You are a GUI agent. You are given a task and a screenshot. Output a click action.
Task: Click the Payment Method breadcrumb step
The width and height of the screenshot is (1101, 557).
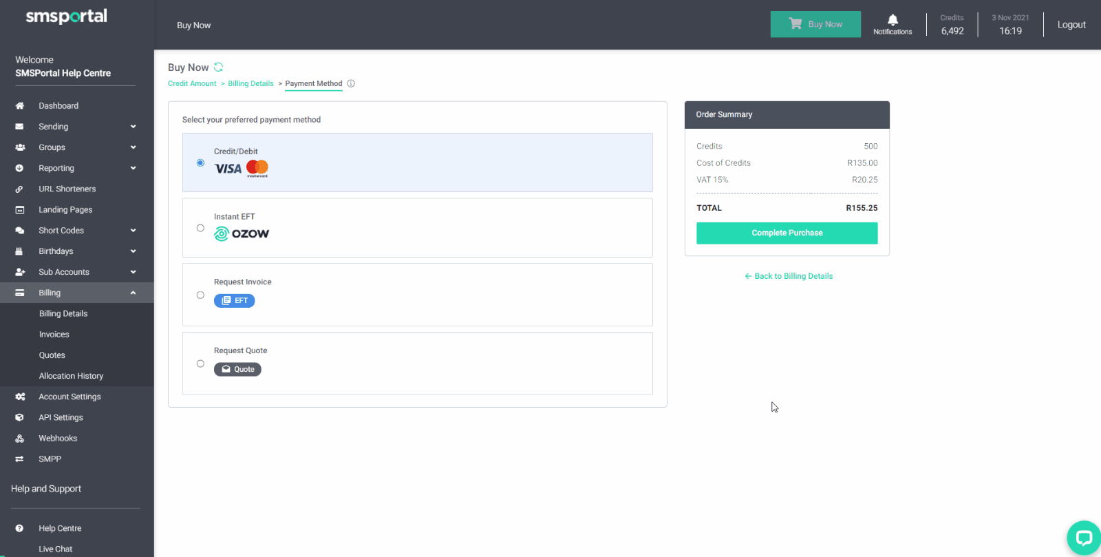click(314, 84)
